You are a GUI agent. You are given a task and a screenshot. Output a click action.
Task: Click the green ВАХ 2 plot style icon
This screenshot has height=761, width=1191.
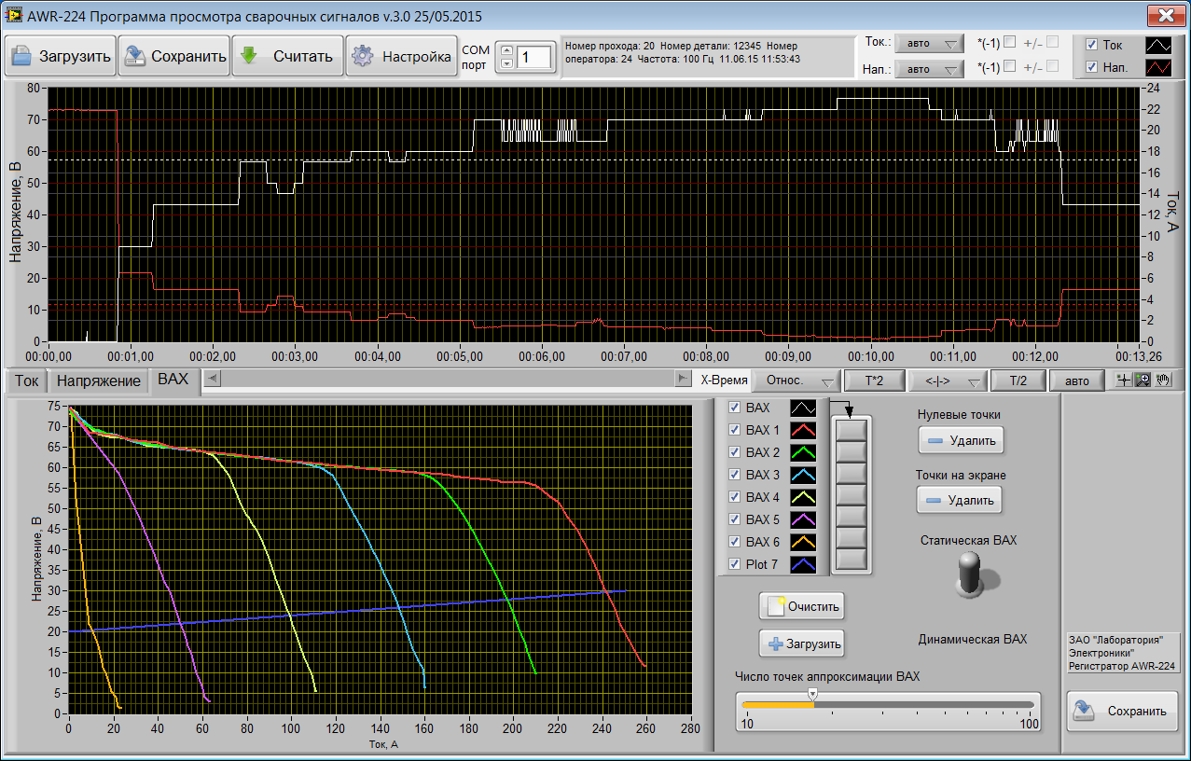click(x=803, y=452)
